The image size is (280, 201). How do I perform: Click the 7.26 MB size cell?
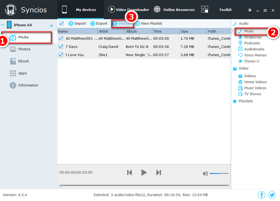[x=187, y=46]
